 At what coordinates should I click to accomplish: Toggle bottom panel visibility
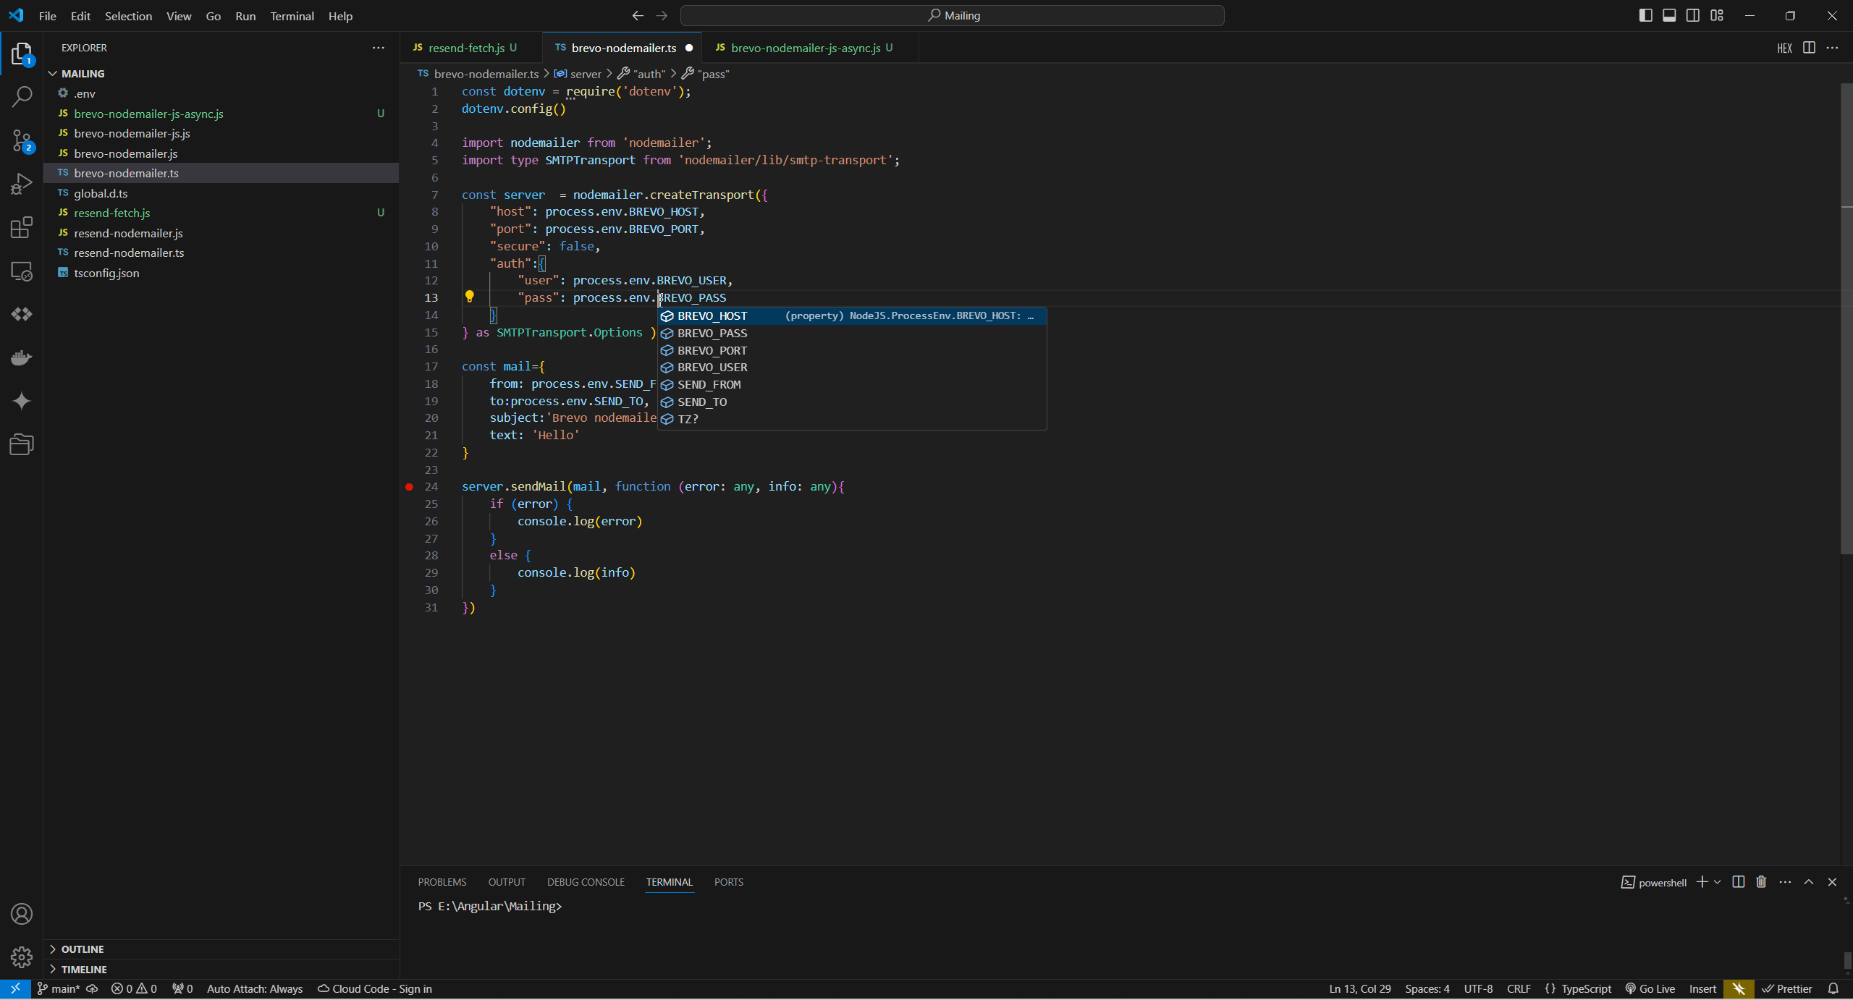tap(1669, 15)
